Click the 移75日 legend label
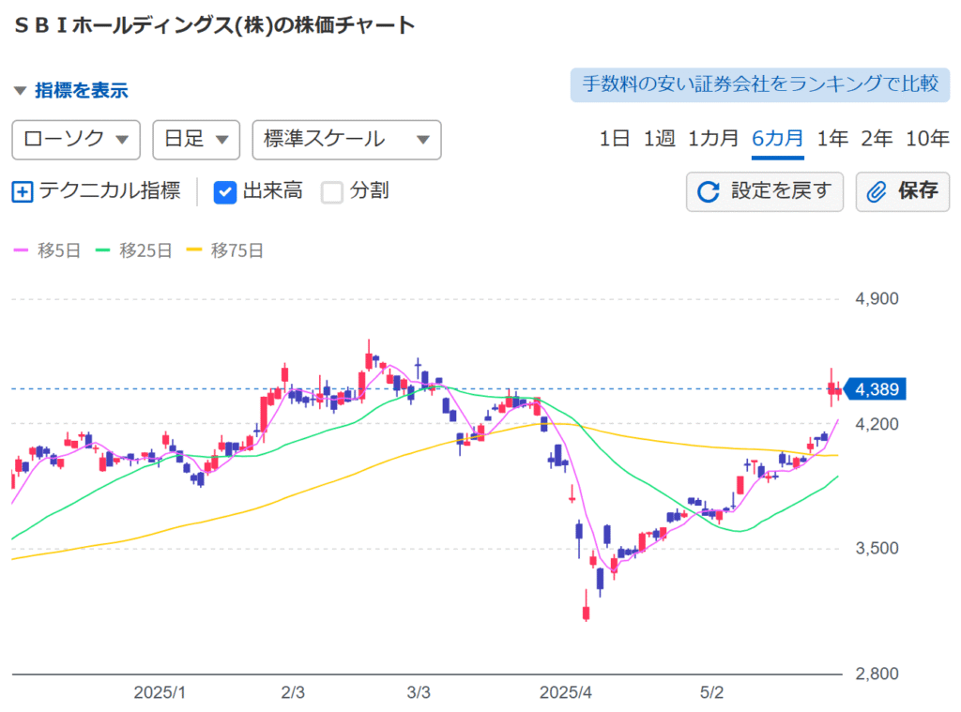Viewport: 961px width, 712px height. pyautogui.click(x=237, y=250)
